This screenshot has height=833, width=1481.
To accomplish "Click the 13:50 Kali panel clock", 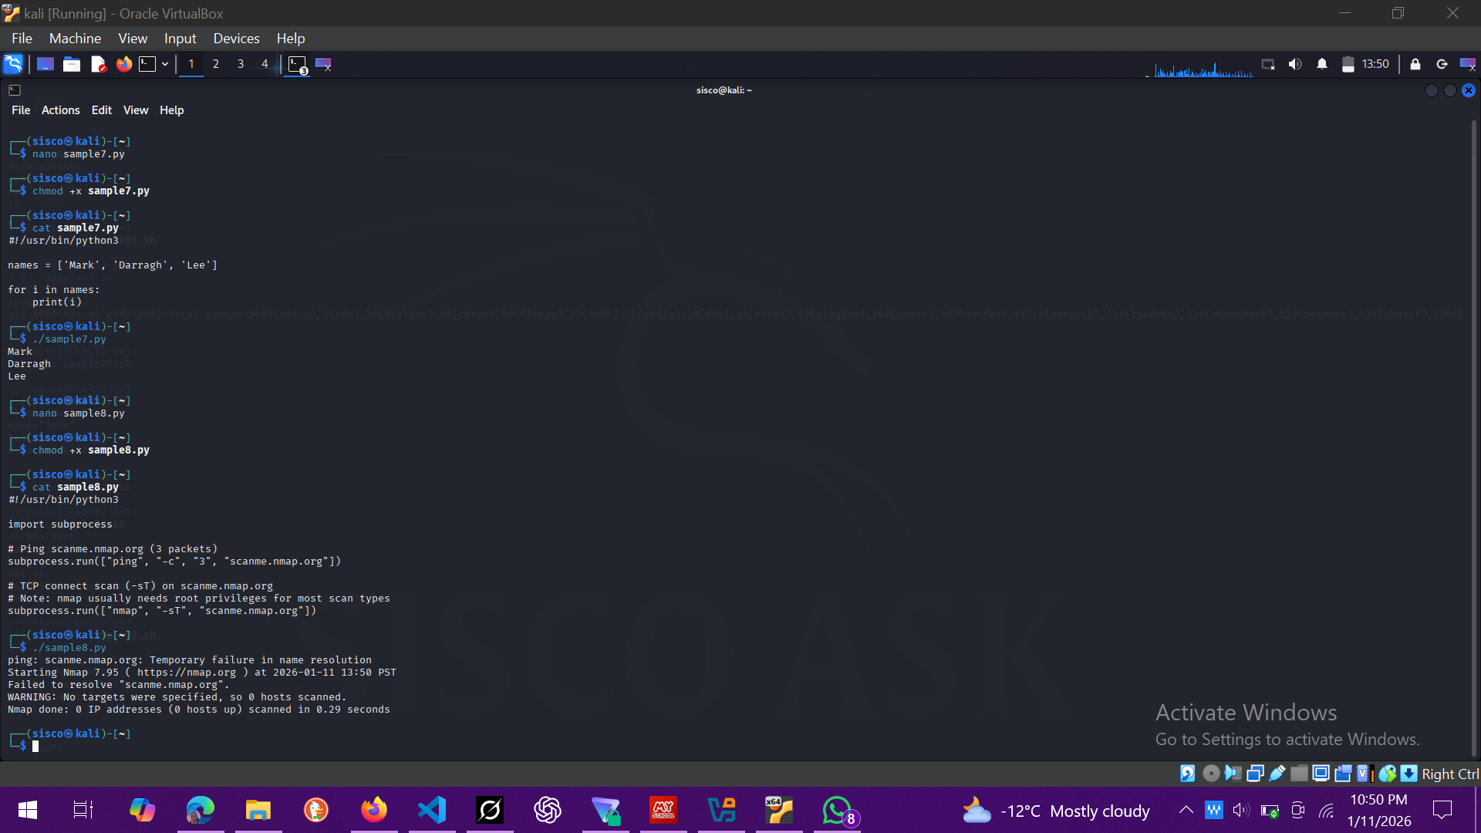I will point(1375,64).
